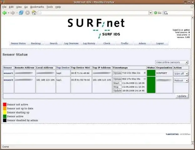Select sensor3 Start timestamp label
Image resolution: width=195 pixels, height=150 pixels.
117,83
